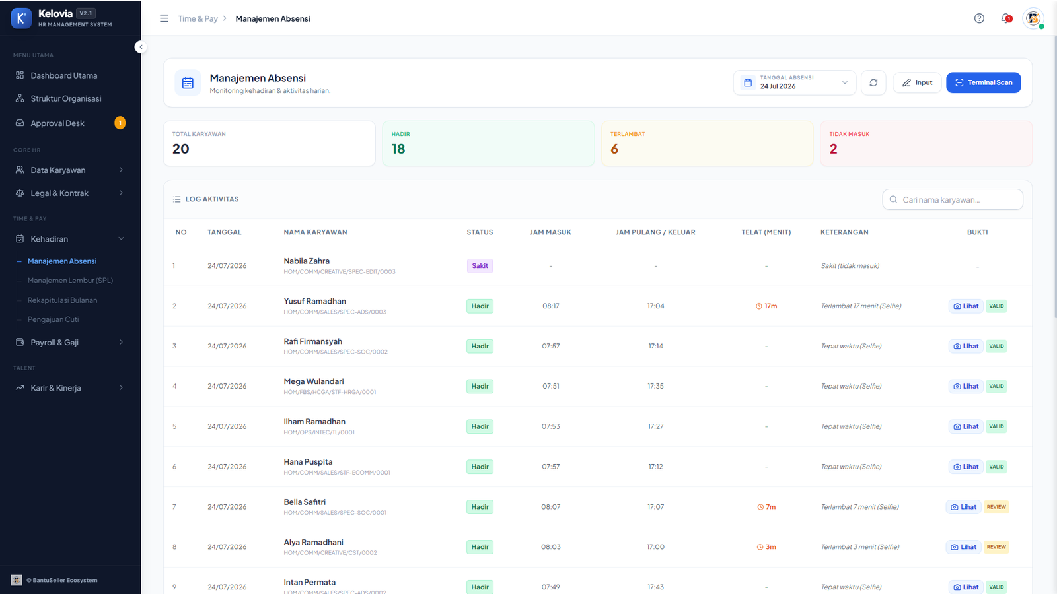Click the Struktur Organisasi icon
Image resolution: width=1057 pixels, height=594 pixels.
(20, 98)
